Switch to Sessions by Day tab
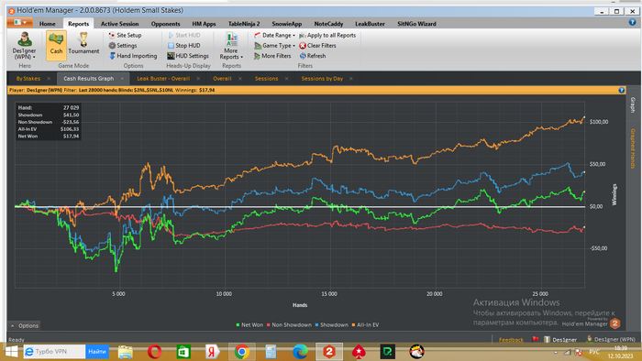 (x=322, y=79)
